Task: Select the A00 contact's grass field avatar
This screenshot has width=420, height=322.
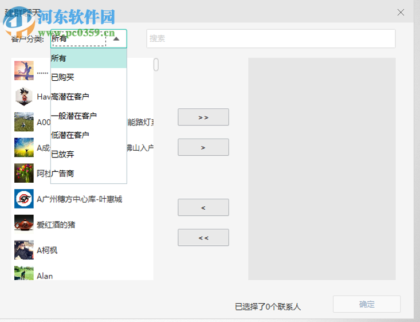Action: (24, 122)
